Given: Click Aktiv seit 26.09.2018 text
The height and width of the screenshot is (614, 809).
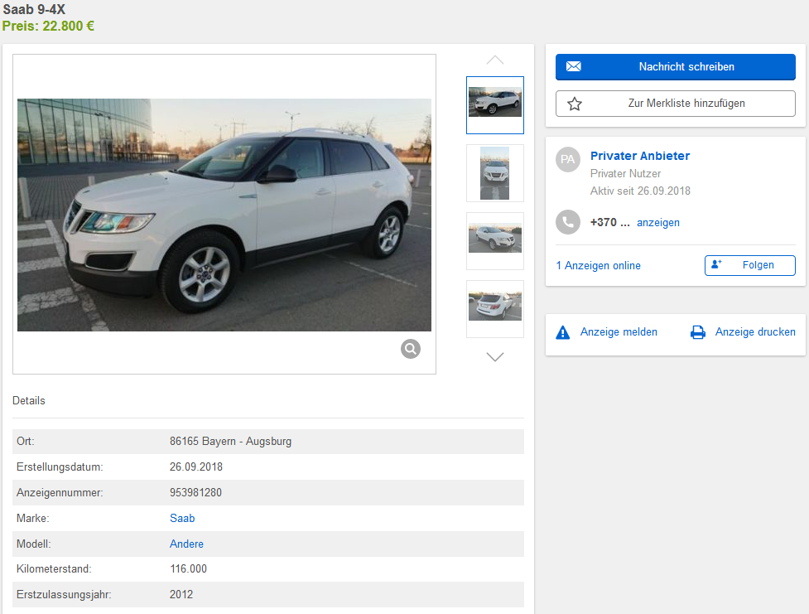Looking at the screenshot, I should (x=640, y=191).
